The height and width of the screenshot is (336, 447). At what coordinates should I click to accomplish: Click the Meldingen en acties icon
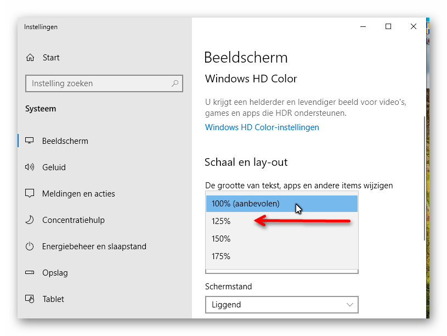tap(30, 193)
